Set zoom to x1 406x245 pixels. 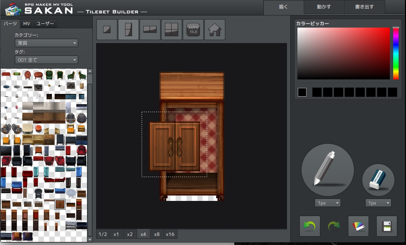click(116, 234)
